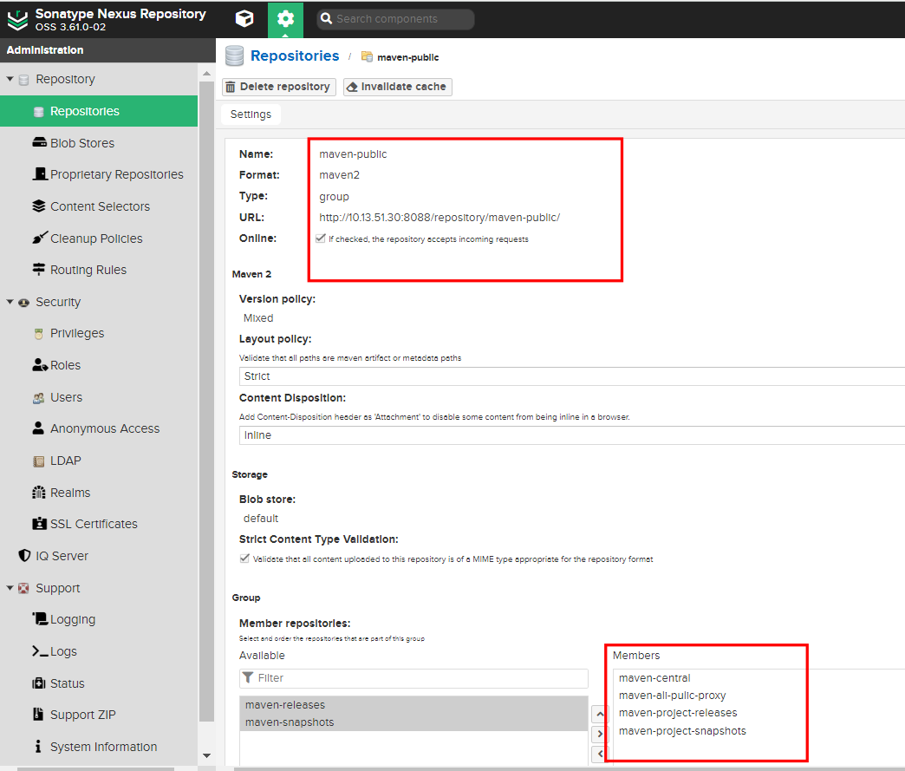Select the Settings tab

point(251,114)
